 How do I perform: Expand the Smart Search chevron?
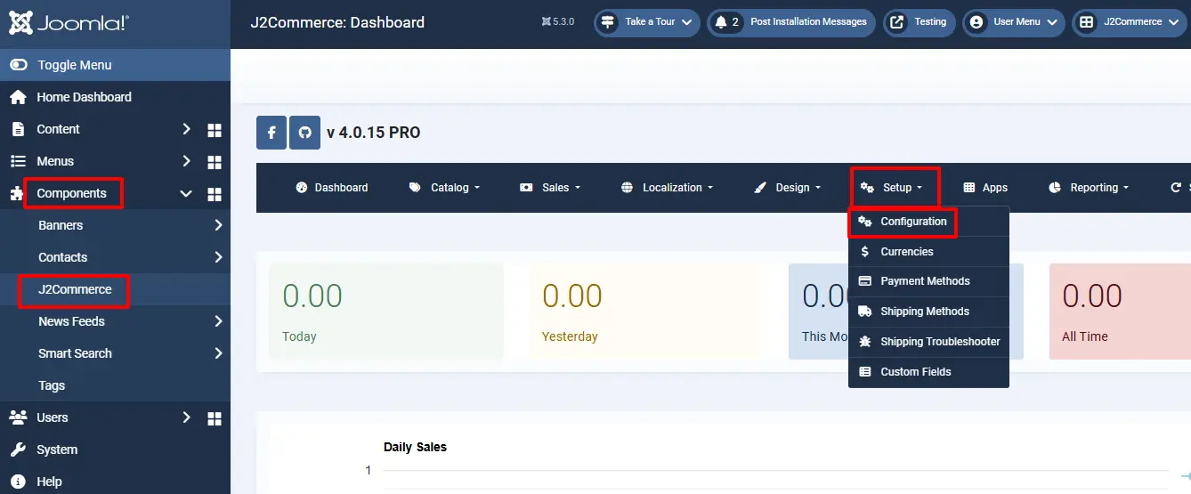coord(218,353)
